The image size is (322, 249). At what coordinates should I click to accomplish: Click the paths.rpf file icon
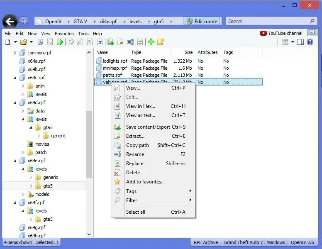[99, 75]
